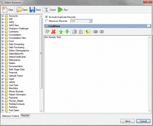This screenshot has width=153, height=126.
Task: Select the Comments tree item
Action: [x=14, y=32]
